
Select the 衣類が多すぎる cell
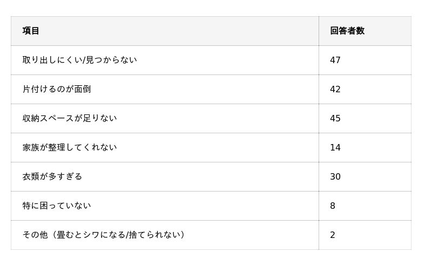tap(165, 176)
